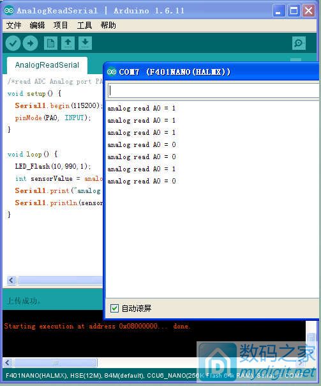Click the int sensorValue line
The width and height of the screenshot is (321, 386).
click(59, 178)
